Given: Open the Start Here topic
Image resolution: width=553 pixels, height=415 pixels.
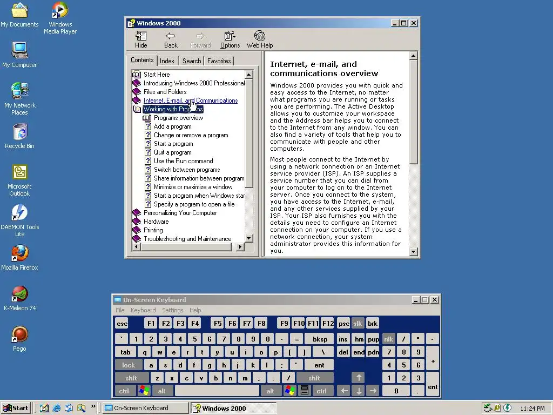Looking at the screenshot, I should click(x=157, y=75).
